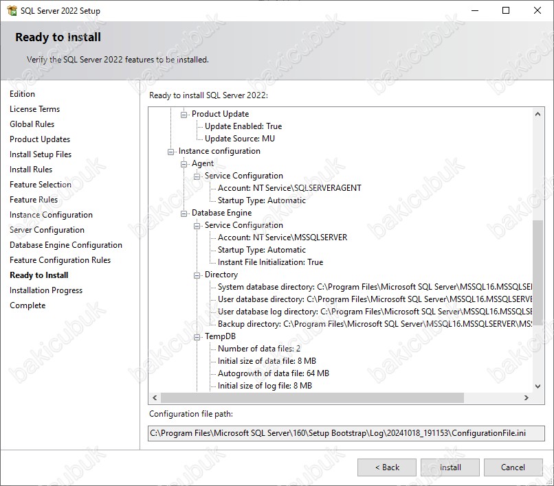Viewport: 554px width, 486px height.
Task: Collapse the TempDB tree node
Action: tap(197, 337)
